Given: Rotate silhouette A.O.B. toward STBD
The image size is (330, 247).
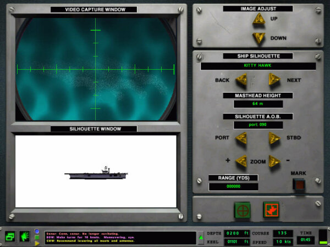Looking at the screenshot, I should coord(274,138).
